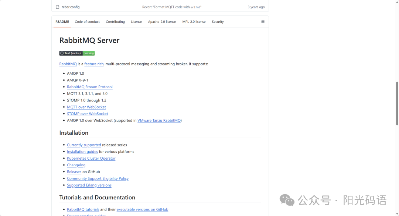Open the License tab
The image size is (399, 216).
pos(136,22)
